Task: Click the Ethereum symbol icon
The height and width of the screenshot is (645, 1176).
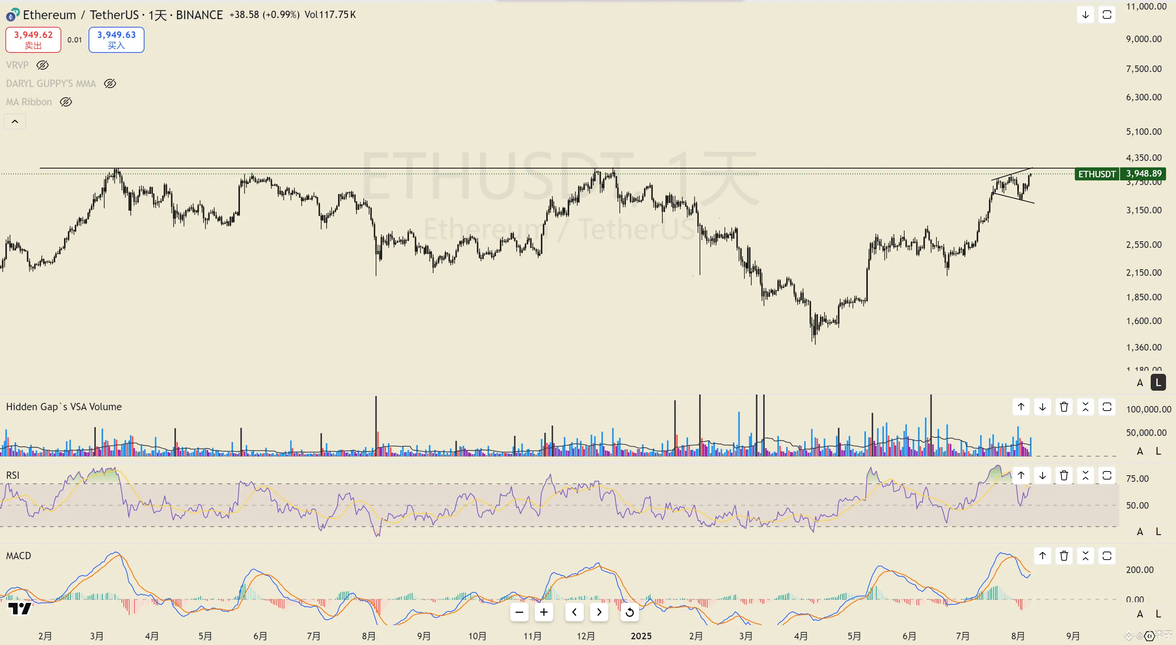Action: (12, 15)
